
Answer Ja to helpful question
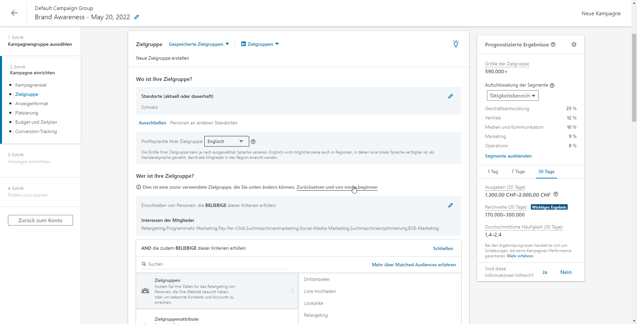(544, 272)
